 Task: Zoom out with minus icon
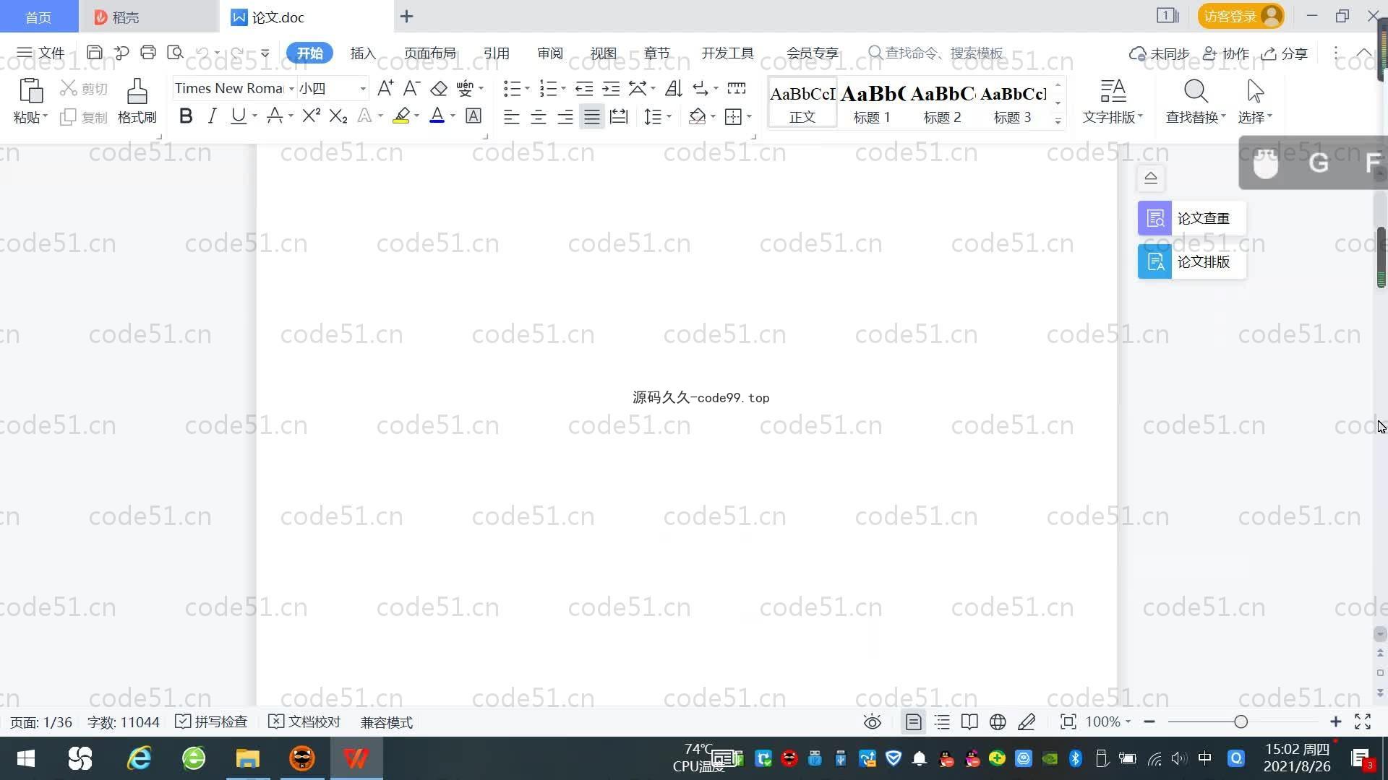[x=1149, y=721]
